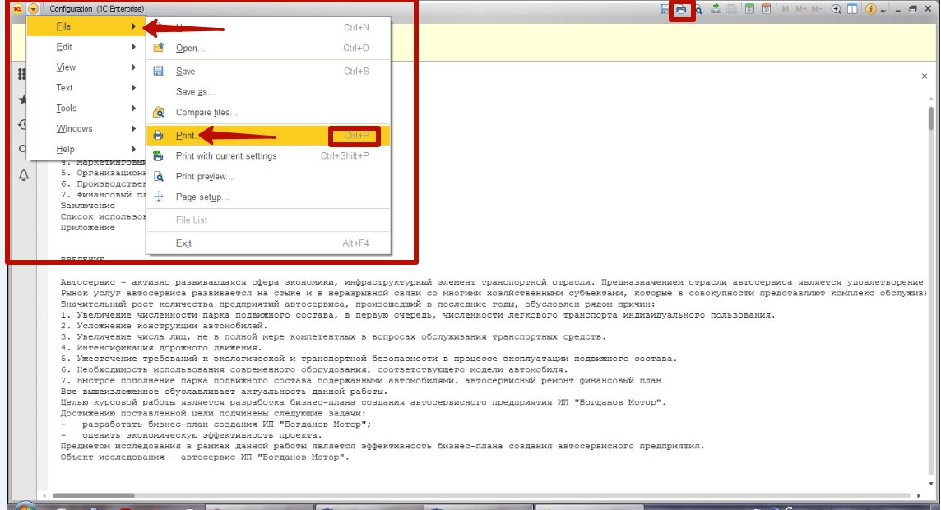Image resolution: width=941 pixels, height=510 pixels.
Task: Open search with the magnifier sidebar icon
Action: coord(21,147)
